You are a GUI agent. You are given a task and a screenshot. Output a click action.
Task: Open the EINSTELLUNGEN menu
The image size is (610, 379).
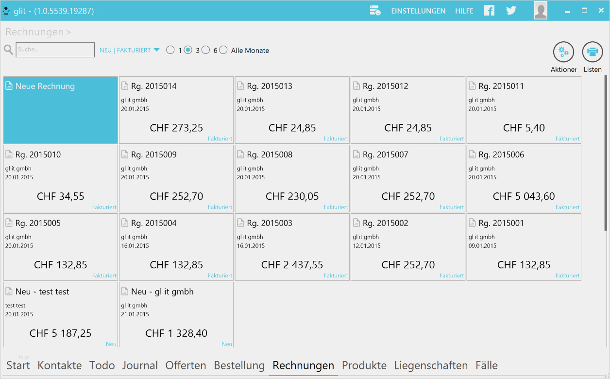point(418,11)
